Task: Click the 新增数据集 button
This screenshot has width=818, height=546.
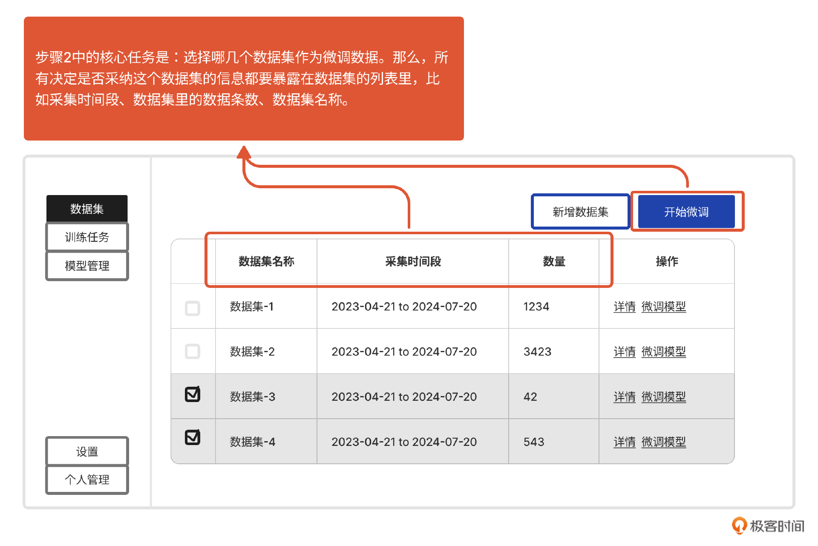Action: [580, 211]
